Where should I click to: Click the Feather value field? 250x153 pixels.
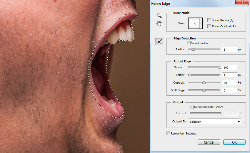point(230,75)
